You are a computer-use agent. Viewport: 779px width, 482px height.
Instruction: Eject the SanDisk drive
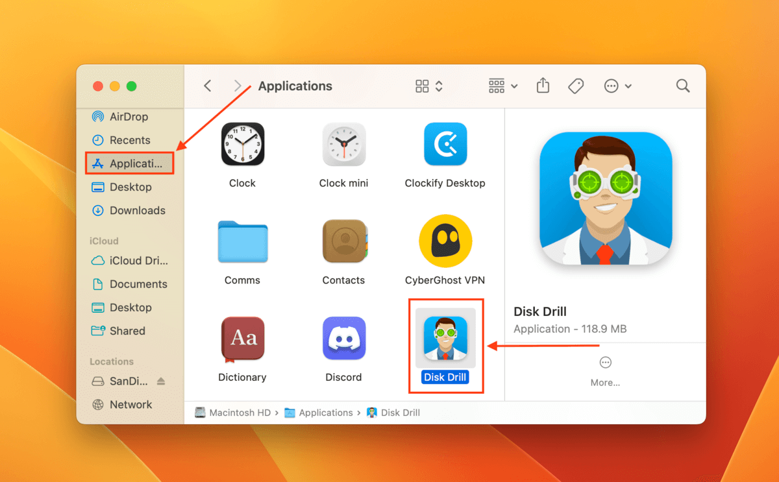coord(161,381)
